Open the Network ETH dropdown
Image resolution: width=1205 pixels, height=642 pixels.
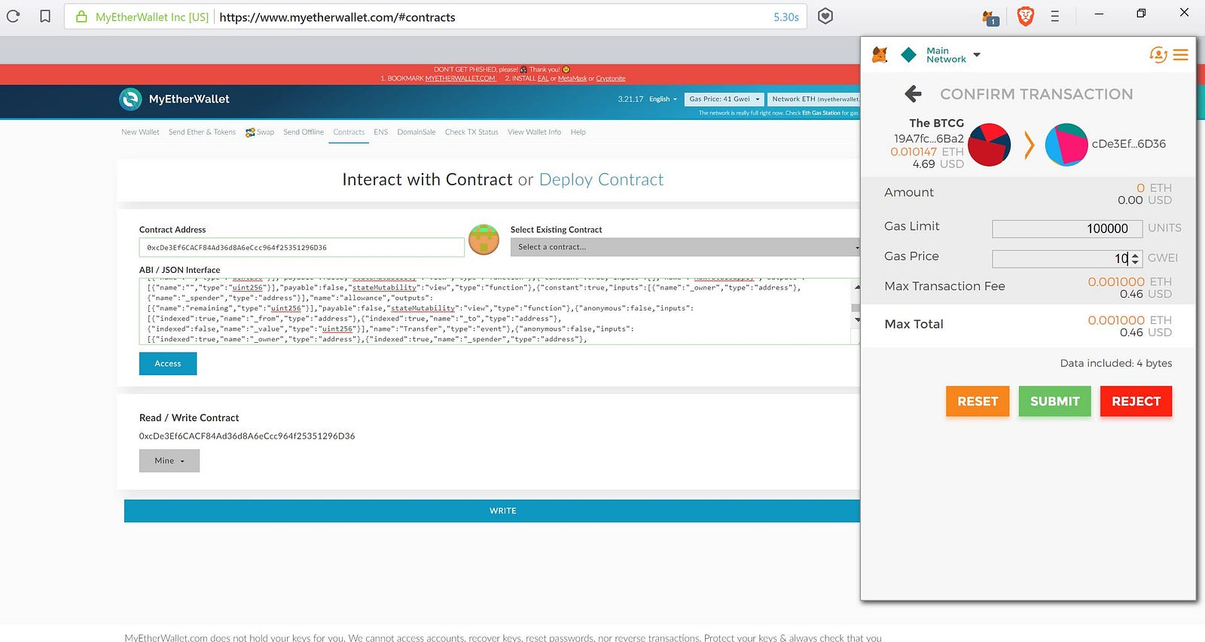(814, 99)
